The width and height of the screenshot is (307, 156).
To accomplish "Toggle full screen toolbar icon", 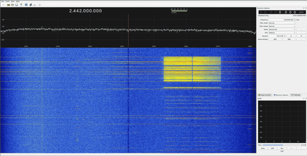I will click(40, 5).
